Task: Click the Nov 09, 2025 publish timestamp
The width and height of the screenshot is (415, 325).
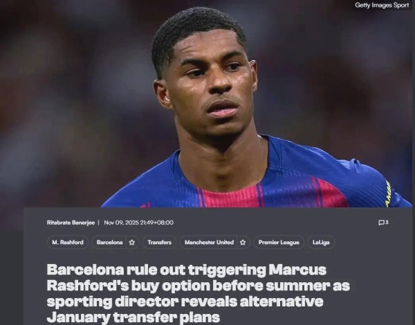Action: coord(139,223)
